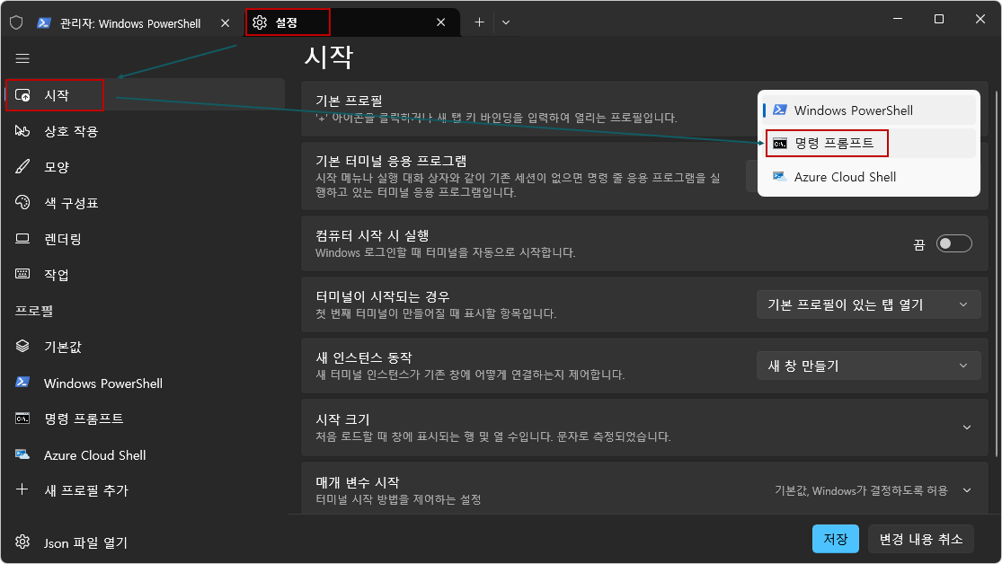The width and height of the screenshot is (1002, 564).
Task: Click the 상호 작용 pointer icon
Action: pyautogui.click(x=22, y=131)
